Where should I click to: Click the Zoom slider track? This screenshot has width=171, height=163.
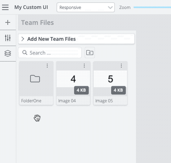pos(152,7)
